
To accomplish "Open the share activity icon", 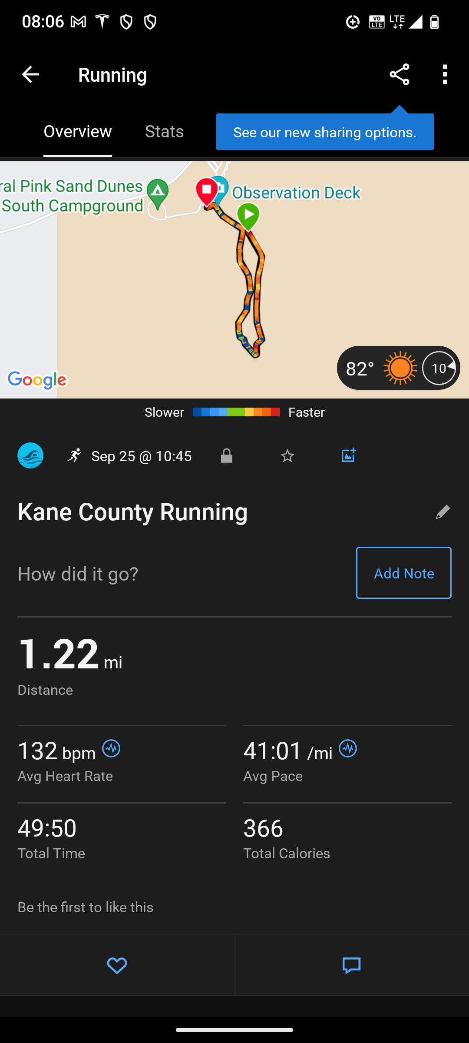I will pyautogui.click(x=400, y=75).
